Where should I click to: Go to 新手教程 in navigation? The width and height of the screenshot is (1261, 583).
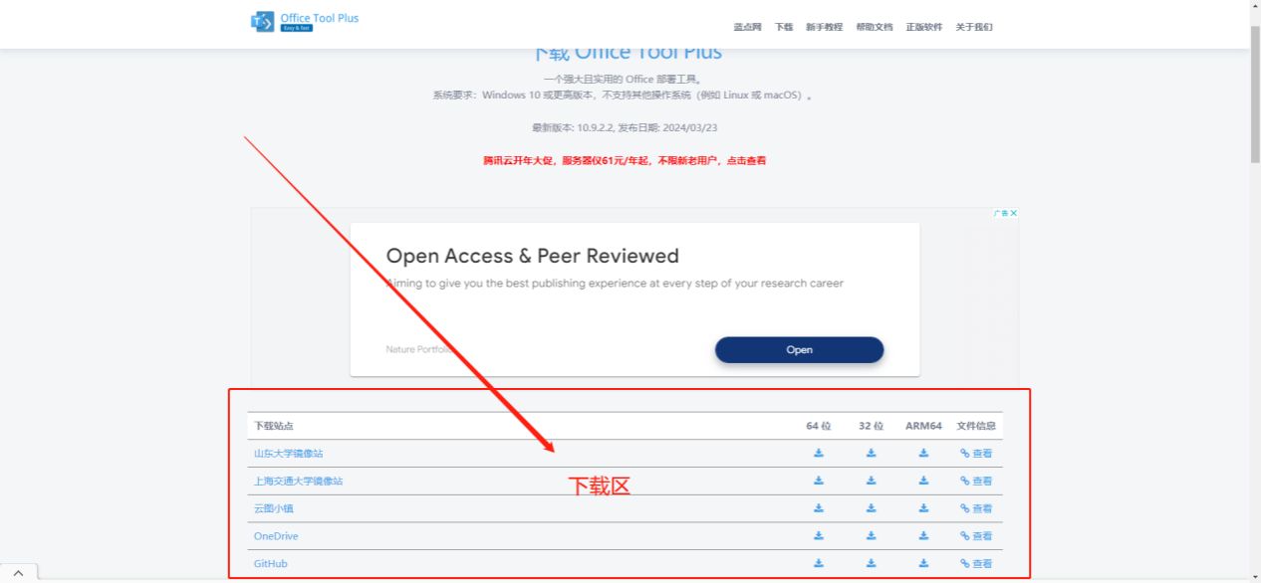point(824,27)
